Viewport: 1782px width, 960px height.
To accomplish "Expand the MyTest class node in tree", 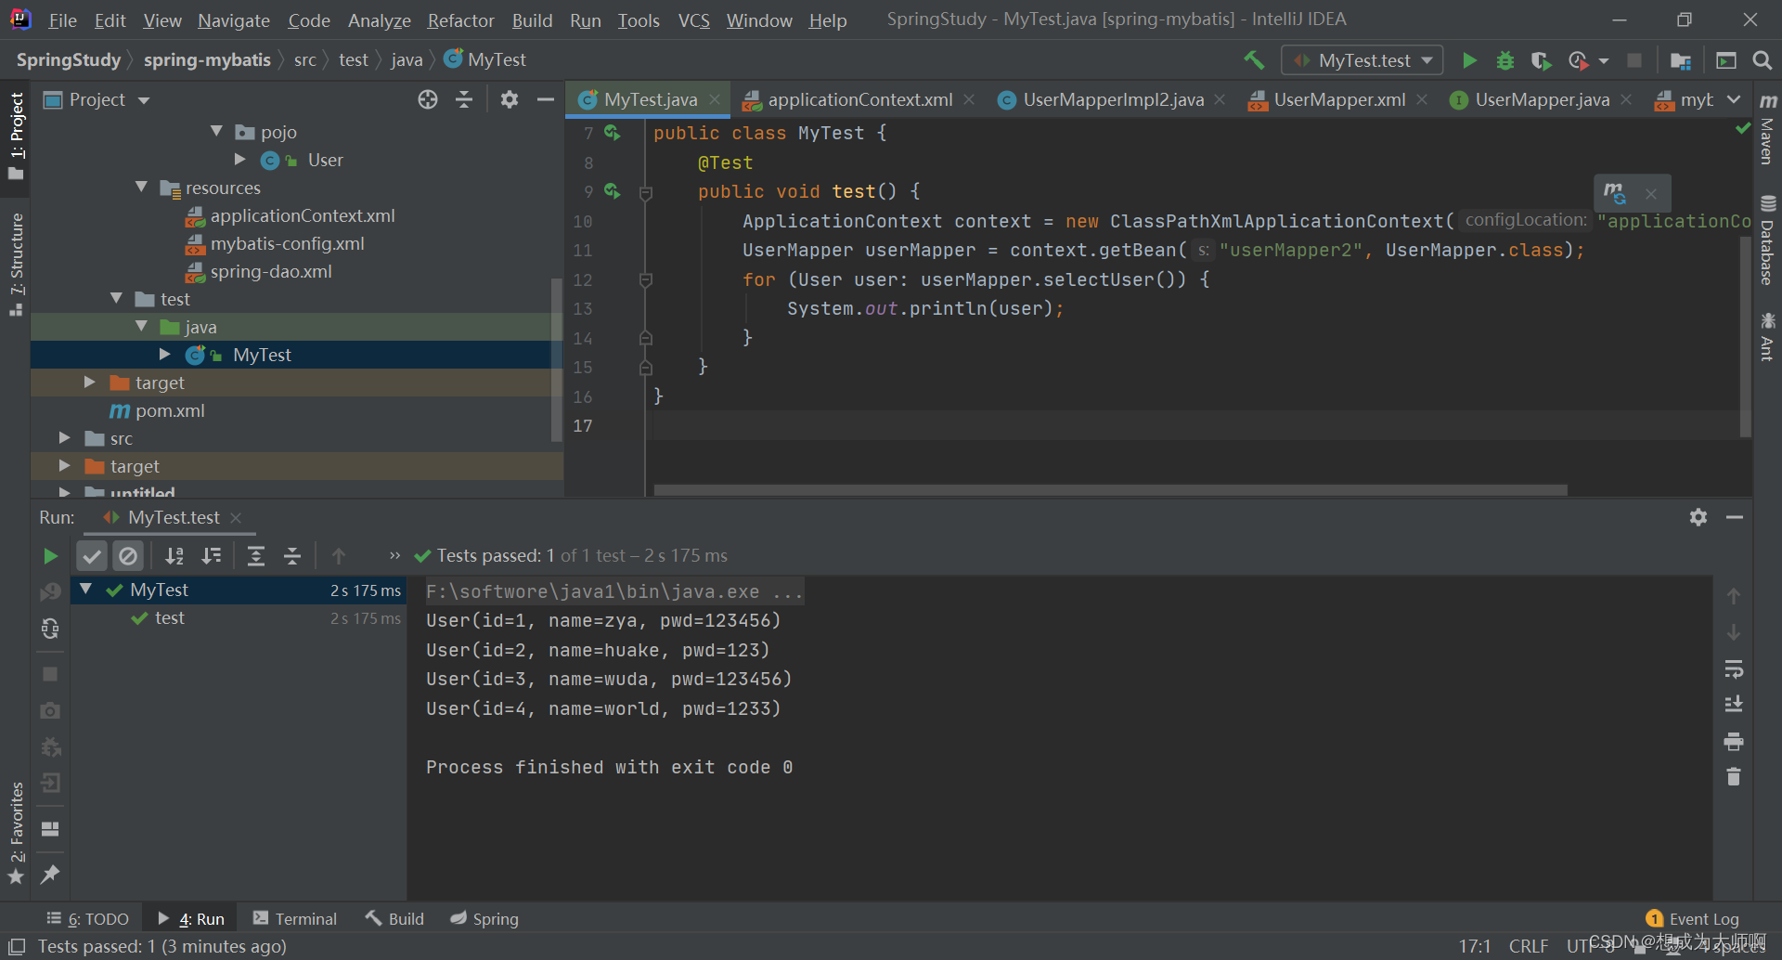I will 165,355.
